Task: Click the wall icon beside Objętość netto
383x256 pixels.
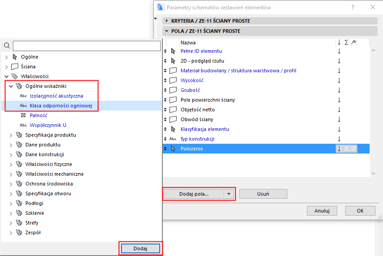Action: click(173, 110)
